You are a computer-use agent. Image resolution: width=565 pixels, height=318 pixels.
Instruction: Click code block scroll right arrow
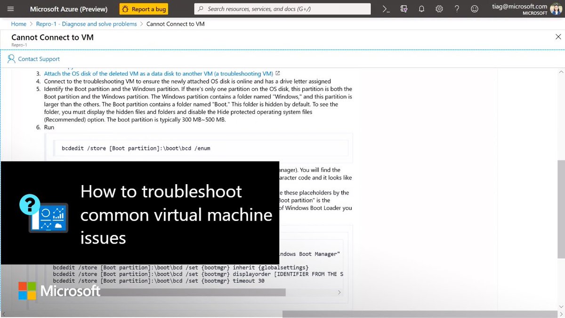339,292
